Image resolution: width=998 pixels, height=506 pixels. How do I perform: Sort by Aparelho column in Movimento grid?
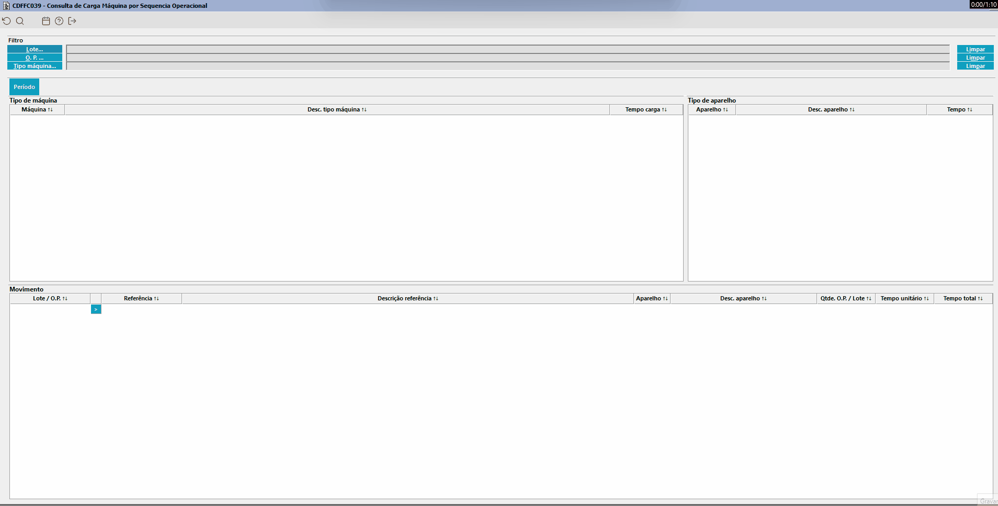tap(652, 298)
